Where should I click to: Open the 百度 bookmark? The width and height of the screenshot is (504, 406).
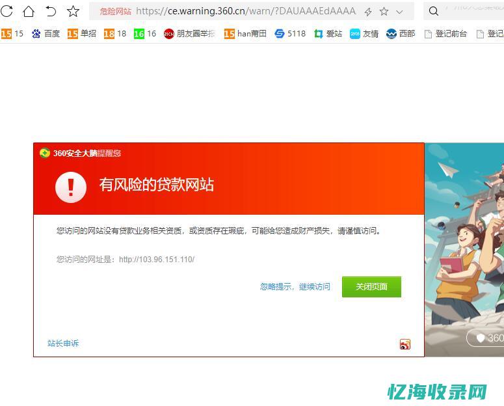click(46, 33)
